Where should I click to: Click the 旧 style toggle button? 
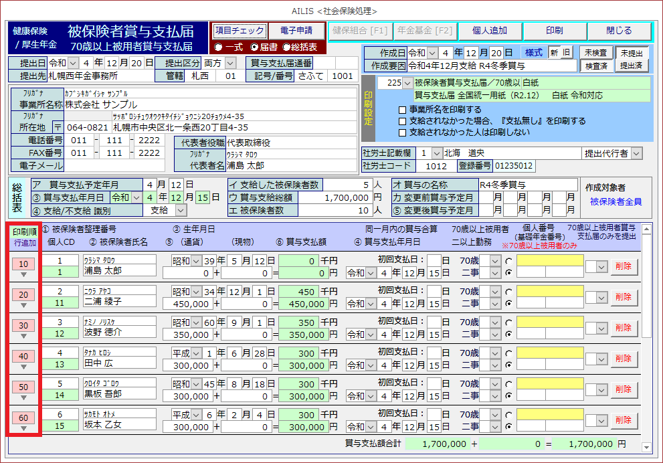click(567, 52)
